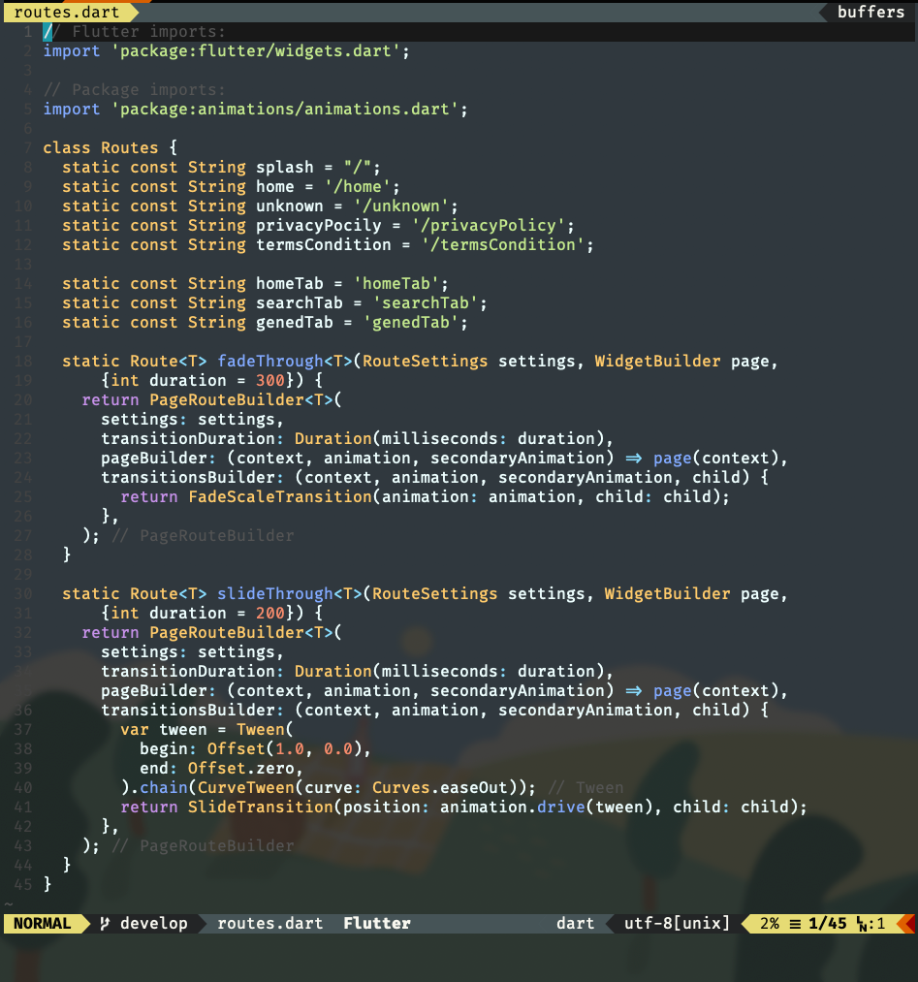Click the routes.dart filename in the statusline

[x=269, y=923]
